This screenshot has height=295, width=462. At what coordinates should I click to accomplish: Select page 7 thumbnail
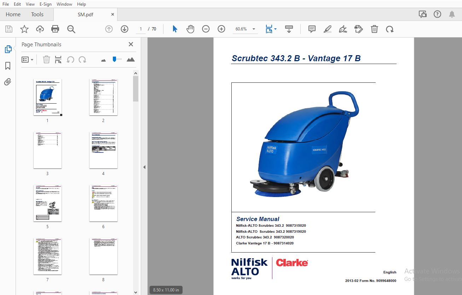click(47, 256)
